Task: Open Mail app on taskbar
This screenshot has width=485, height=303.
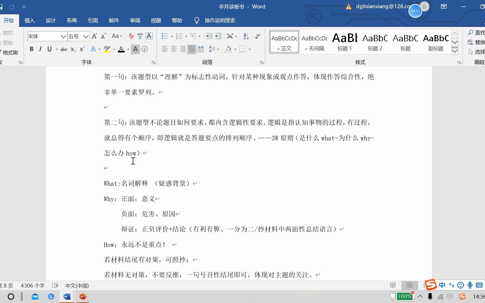Action: (35, 297)
